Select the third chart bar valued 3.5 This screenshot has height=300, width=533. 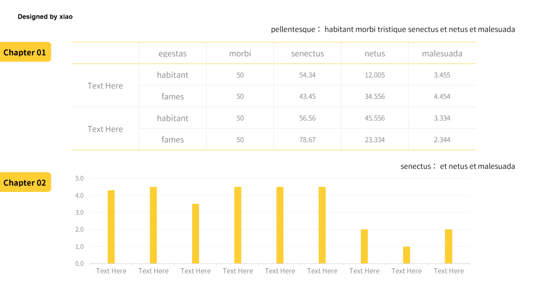pos(195,234)
